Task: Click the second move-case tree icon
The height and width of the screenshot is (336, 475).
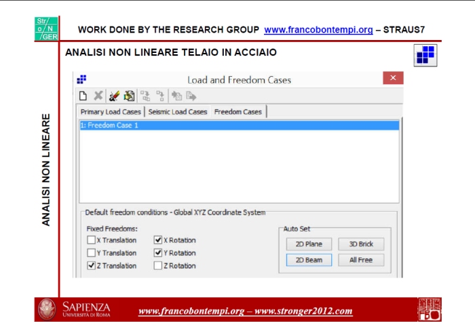Action: 160,96
